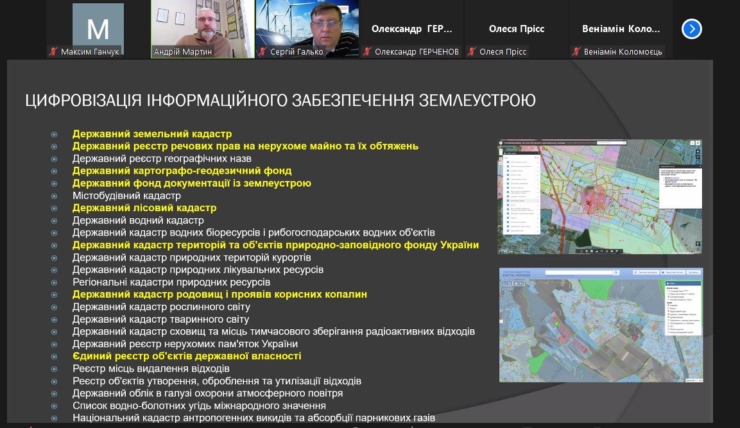Click the search icon in the community GIS header
This screenshot has height=428, width=740.
click(624, 142)
